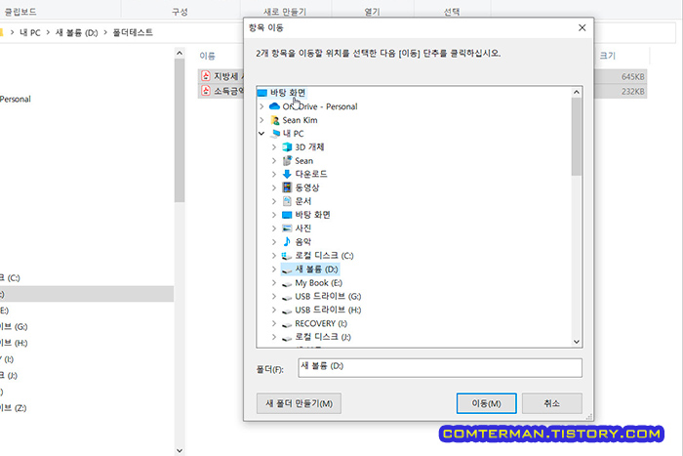683x456 pixels.
Task: Click 새 볼륨 (D:) in the breadcrumb
Action: pos(77,32)
